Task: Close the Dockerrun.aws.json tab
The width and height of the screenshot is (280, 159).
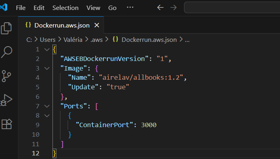Action: click(97, 25)
